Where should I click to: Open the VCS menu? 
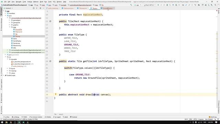tap(54, 2)
